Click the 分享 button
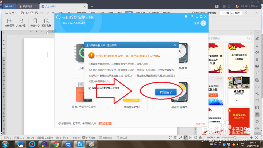This screenshot has width=263, height=148. 225,13
